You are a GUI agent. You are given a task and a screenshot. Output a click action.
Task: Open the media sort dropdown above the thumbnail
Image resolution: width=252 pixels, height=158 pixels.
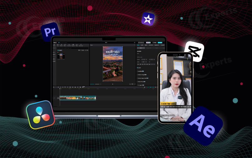click(79, 50)
